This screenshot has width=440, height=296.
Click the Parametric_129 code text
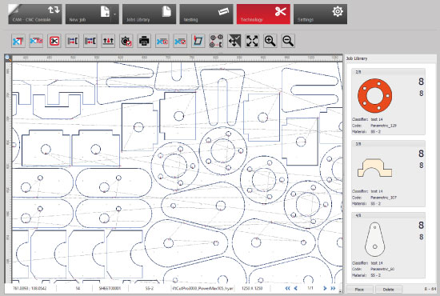click(383, 126)
